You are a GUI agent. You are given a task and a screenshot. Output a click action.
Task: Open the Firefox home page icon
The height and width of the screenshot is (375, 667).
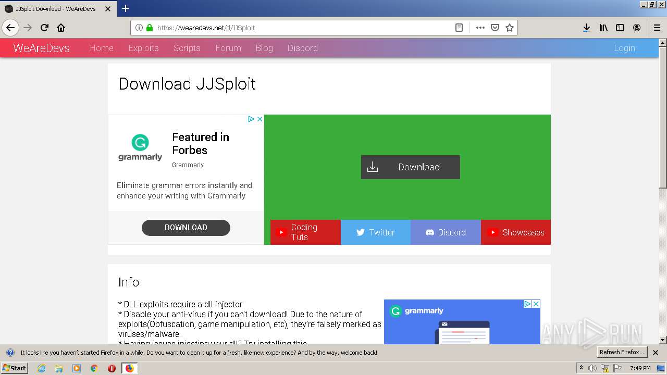(x=61, y=28)
